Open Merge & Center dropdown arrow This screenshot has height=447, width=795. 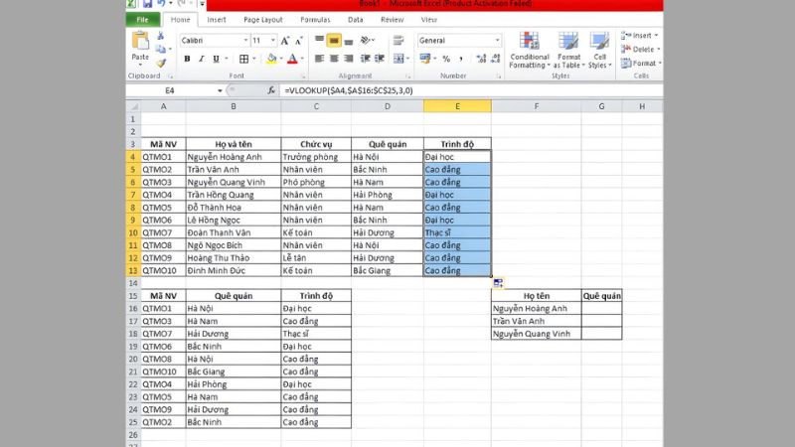[407, 59]
